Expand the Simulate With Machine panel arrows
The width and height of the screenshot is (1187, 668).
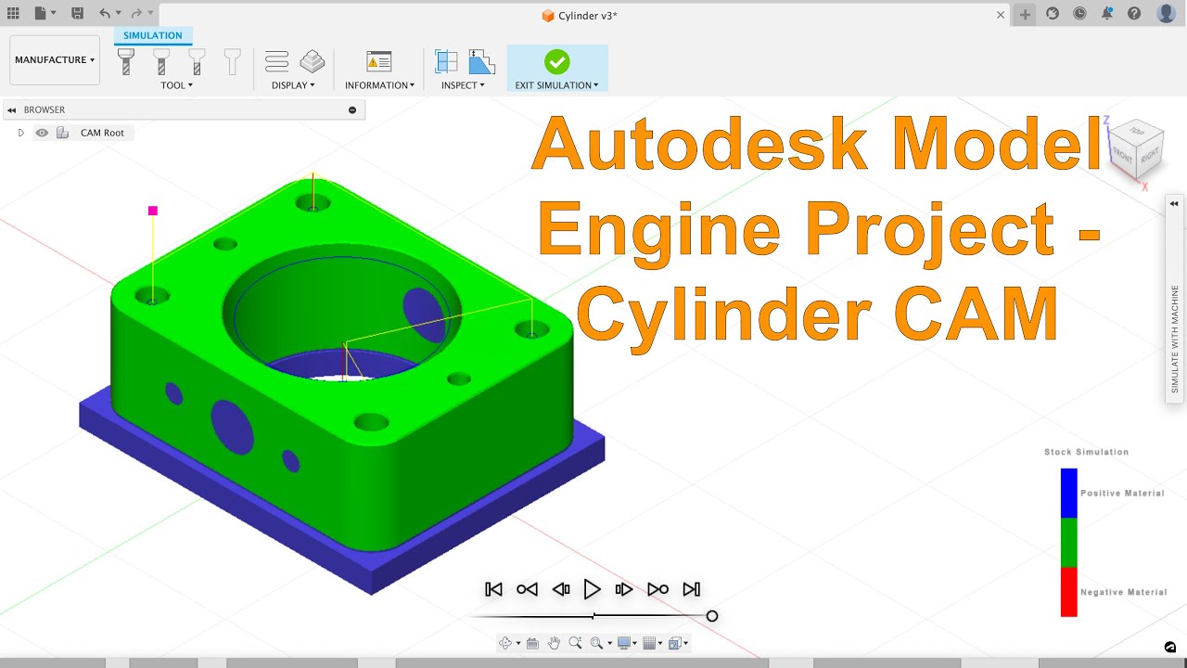(1174, 203)
